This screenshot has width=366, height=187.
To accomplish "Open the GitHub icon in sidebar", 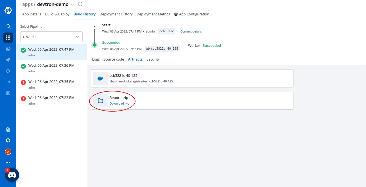I will [x=8, y=140].
